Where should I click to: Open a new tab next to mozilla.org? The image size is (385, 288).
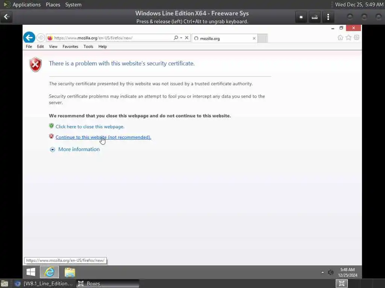point(262,39)
